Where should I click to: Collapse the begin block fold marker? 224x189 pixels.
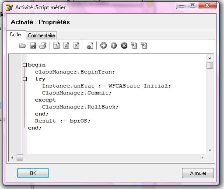coord(24,65)
